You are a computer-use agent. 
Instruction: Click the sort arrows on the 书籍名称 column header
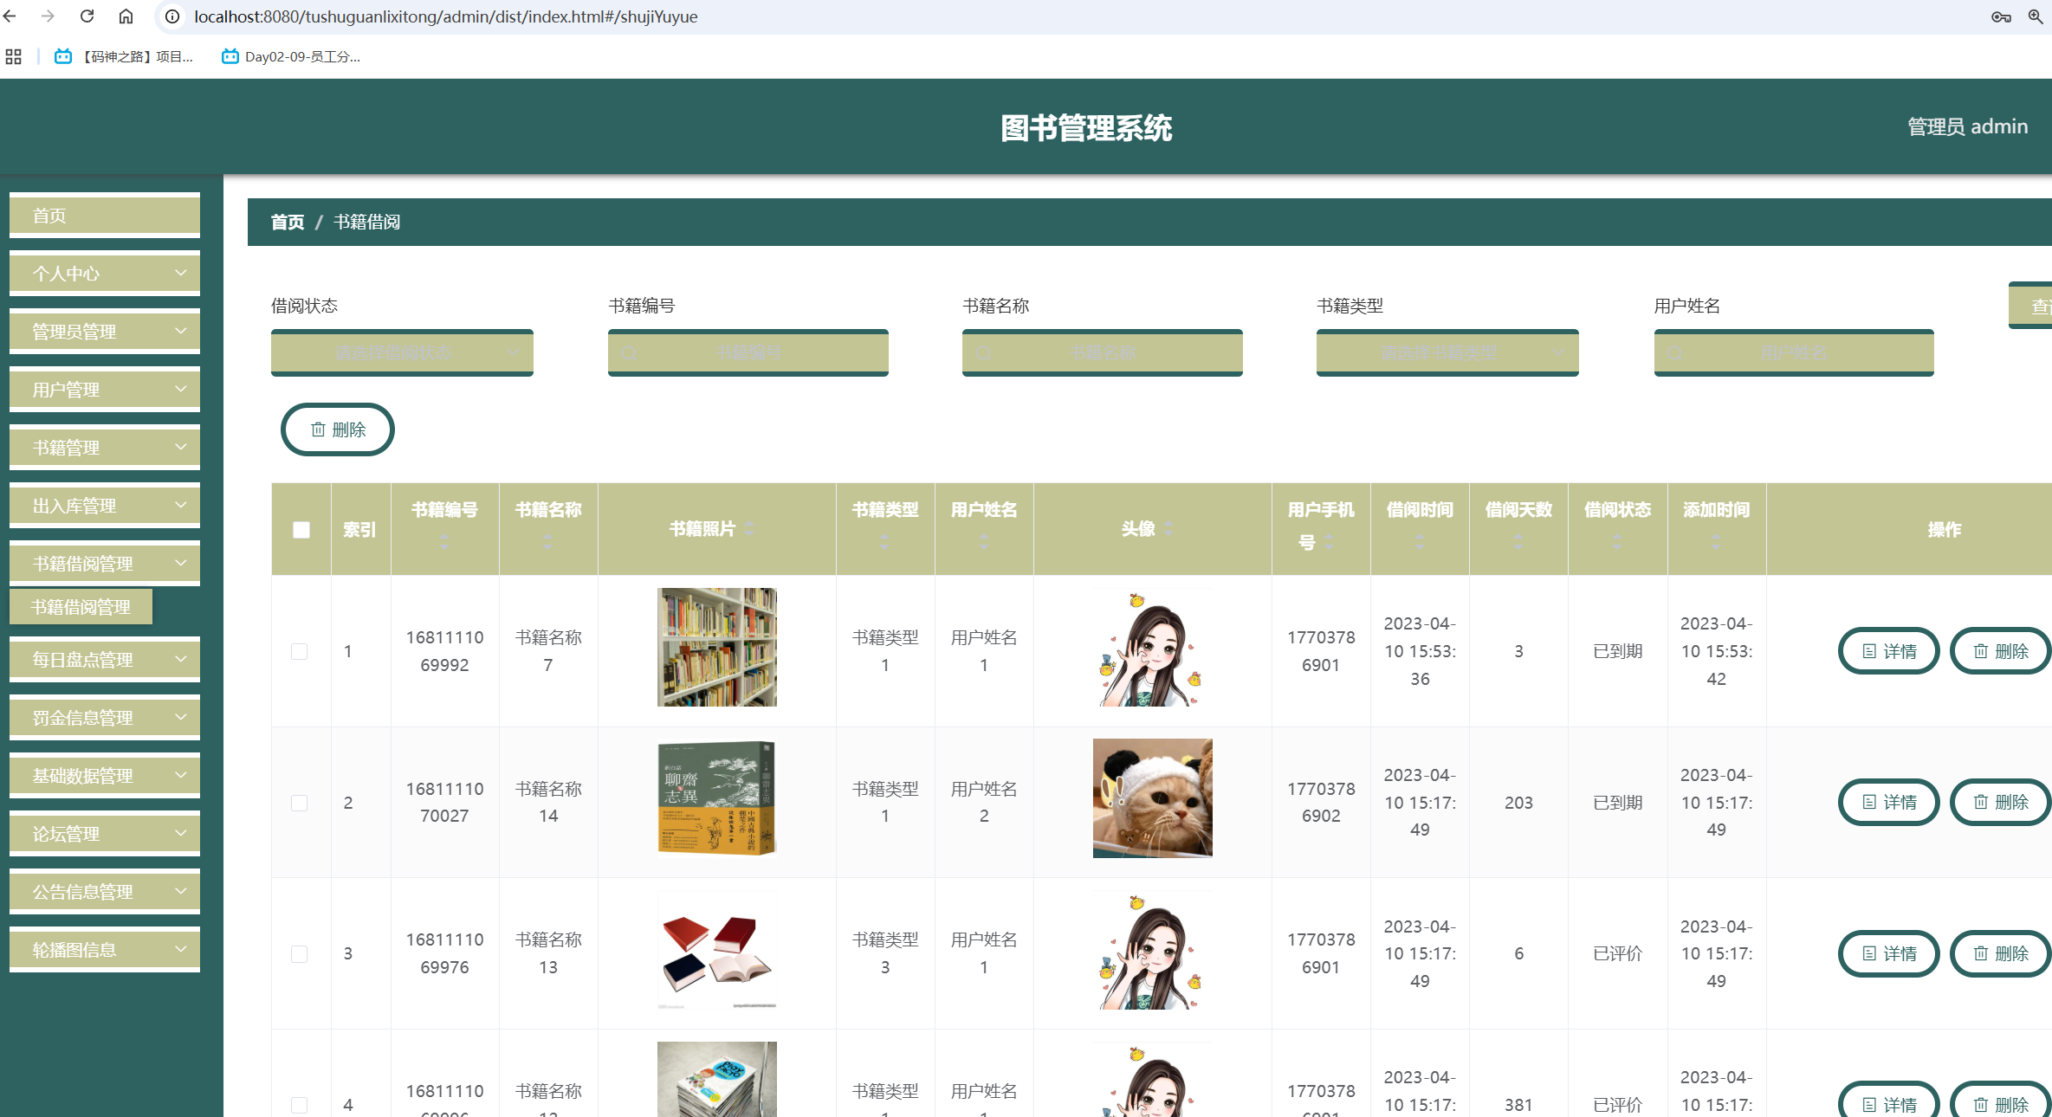pyautogui.click(x=547, y=542)
